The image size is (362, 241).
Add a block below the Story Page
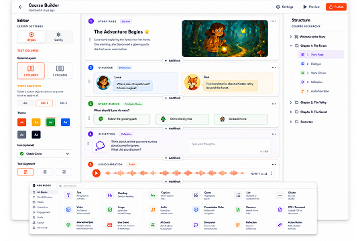[173, 61]
